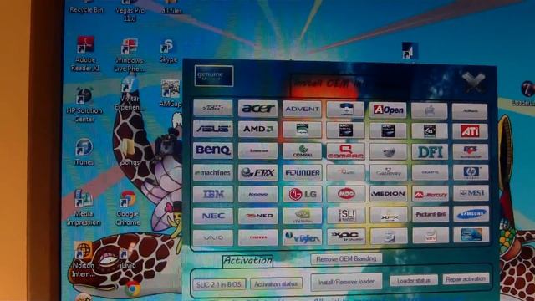Select the Packard Bell logo
The width and height of the screenshot is (535, 301).
pos(431,214)
